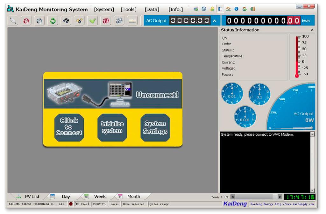
Task: Click the 0.001 dial gauge
Action: [x=245, y=117]
